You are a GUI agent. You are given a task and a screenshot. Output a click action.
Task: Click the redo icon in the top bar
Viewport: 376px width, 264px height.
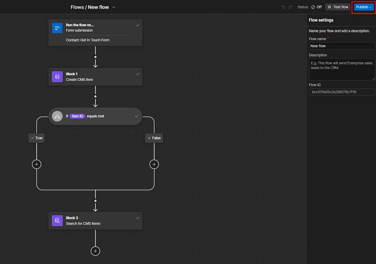point(290,7)
